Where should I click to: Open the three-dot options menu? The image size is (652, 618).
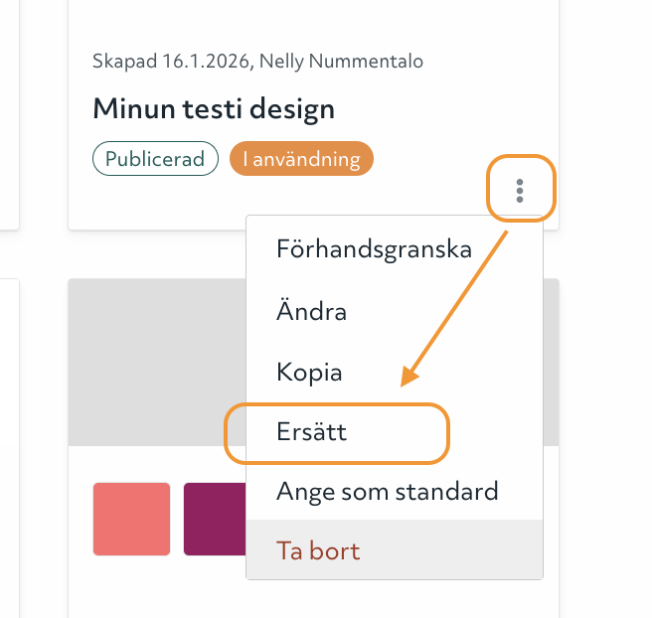(520, 190)
